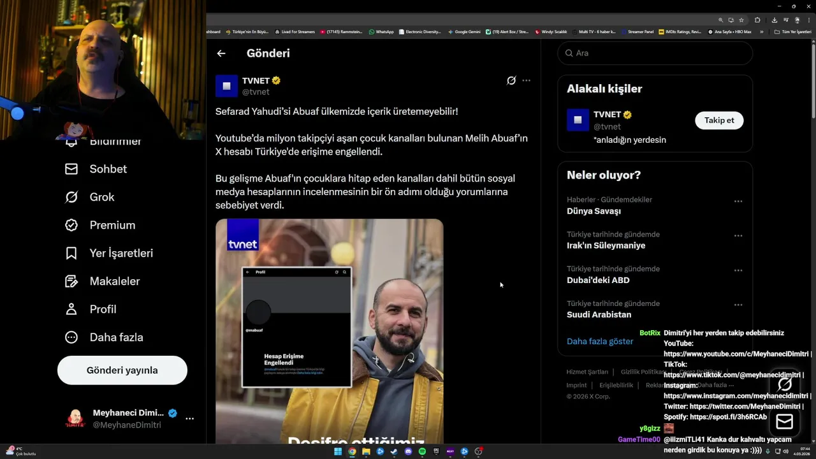Open the Google Gemini bookmark
Screen dimensions: 816x459
(x=464, y=32)
